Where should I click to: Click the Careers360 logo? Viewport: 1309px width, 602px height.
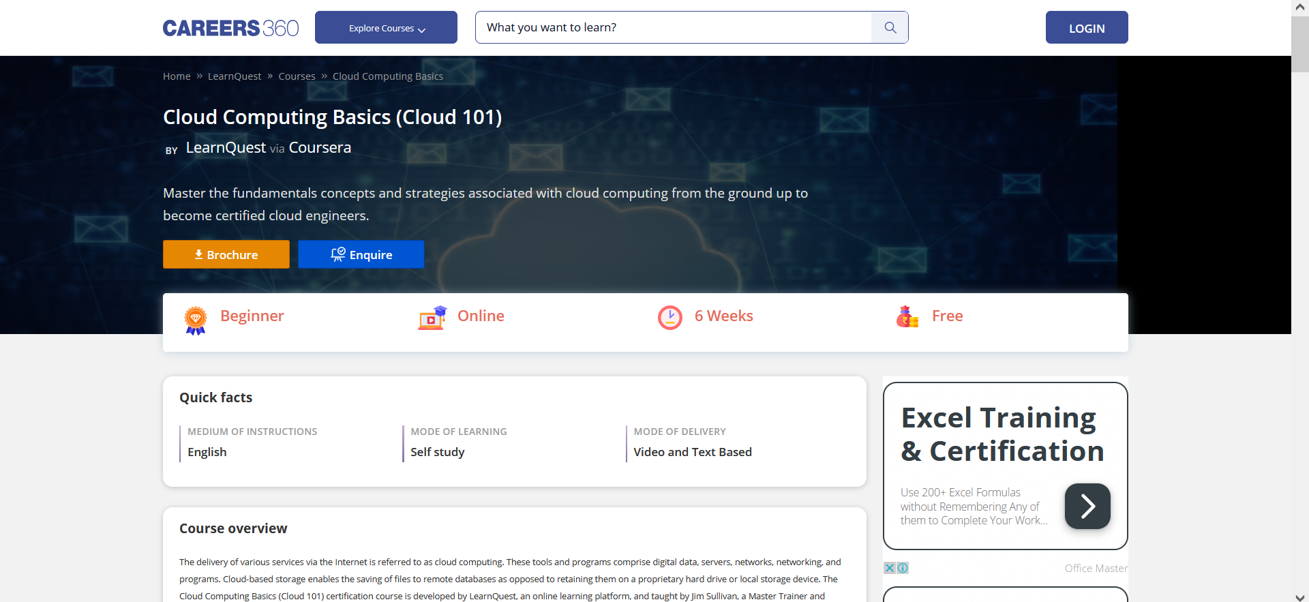point(230,28)
